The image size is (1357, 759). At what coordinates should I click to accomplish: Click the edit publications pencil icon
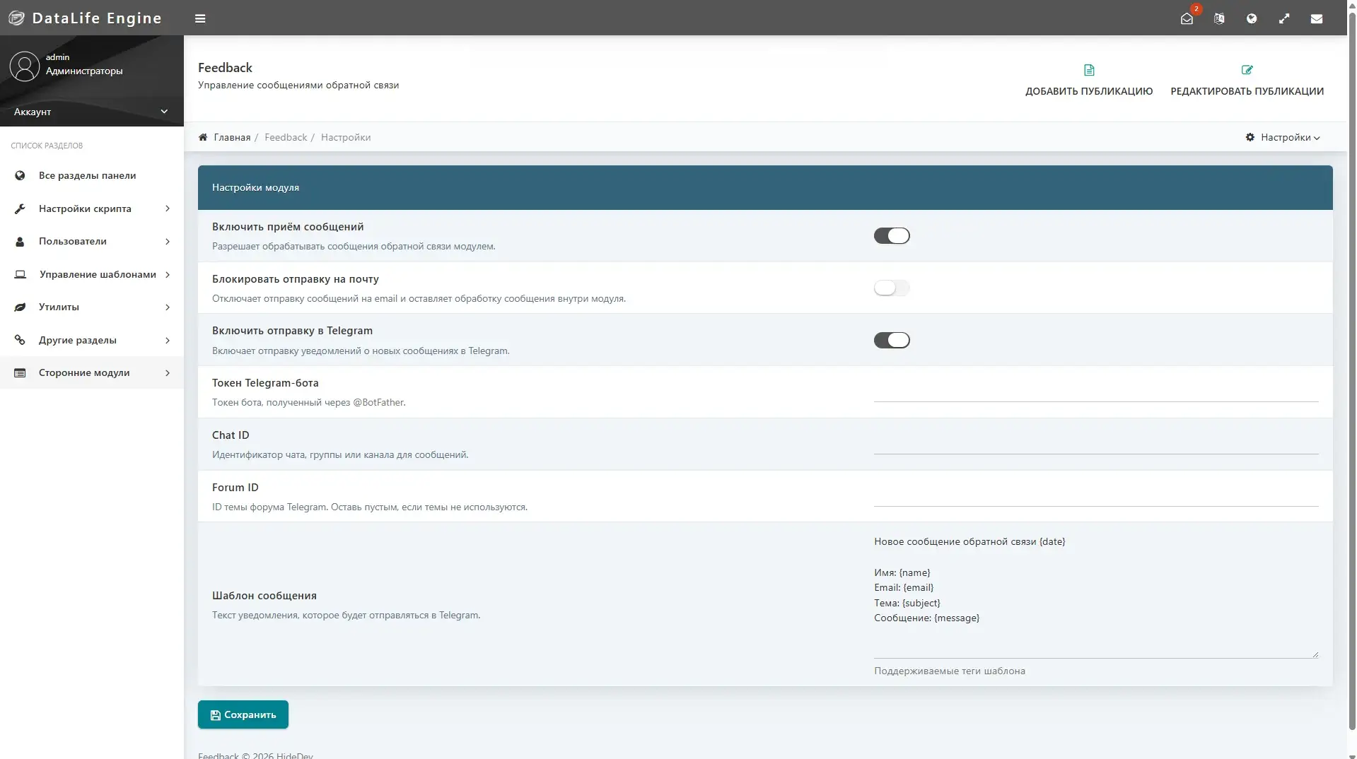1247,70
